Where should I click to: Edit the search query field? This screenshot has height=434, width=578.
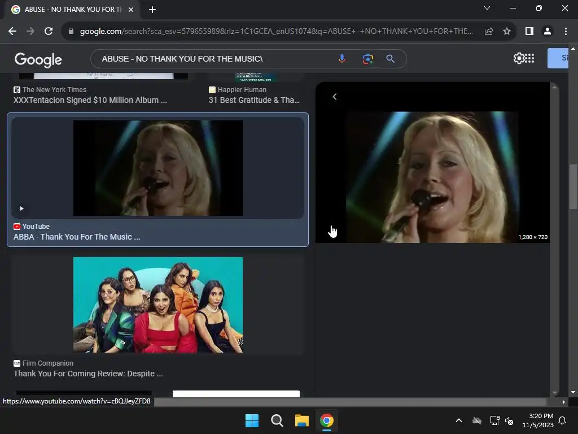tap(214, 59)
